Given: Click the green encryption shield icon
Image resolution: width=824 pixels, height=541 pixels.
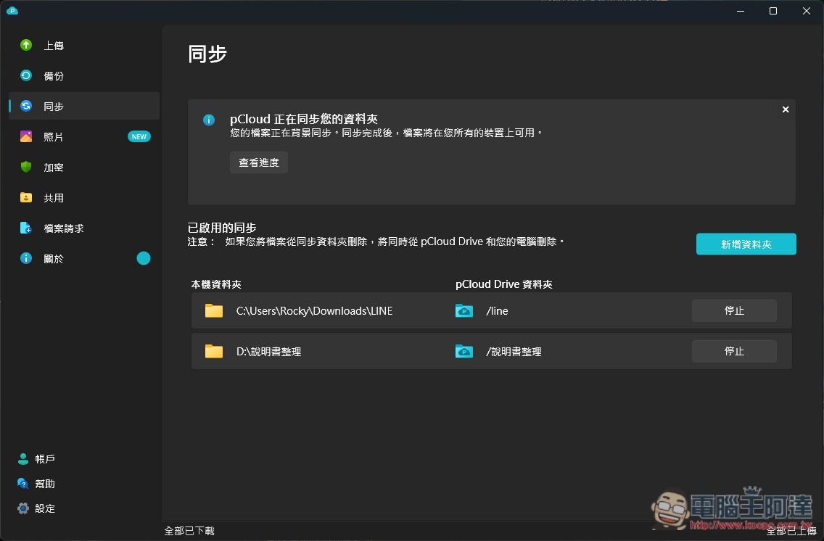Looking at the screenshot, I should [26, 167].
